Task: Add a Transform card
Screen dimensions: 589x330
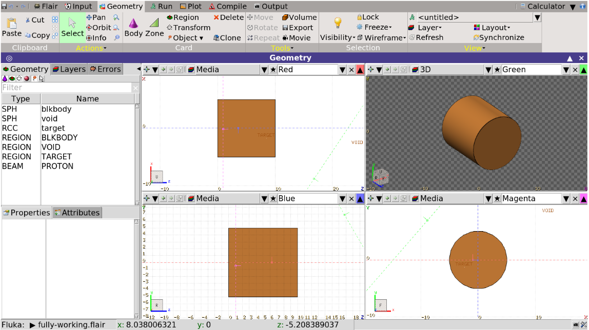Action: [x=189, y=27]
